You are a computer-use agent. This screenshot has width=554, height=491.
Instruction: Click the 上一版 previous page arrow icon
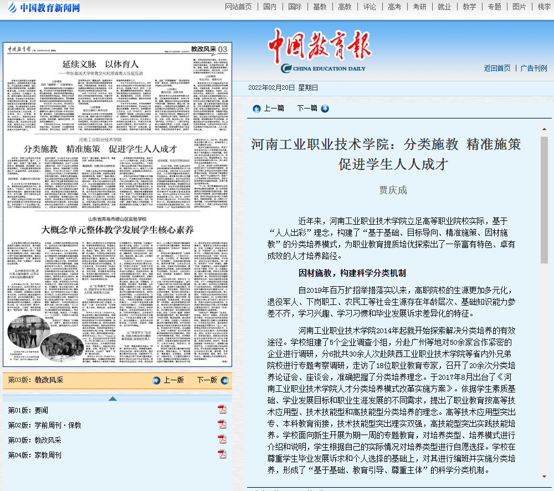click(157, 380)
